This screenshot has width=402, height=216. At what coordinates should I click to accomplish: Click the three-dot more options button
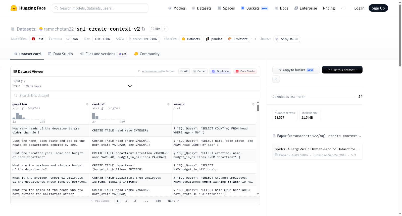(276, 79)
